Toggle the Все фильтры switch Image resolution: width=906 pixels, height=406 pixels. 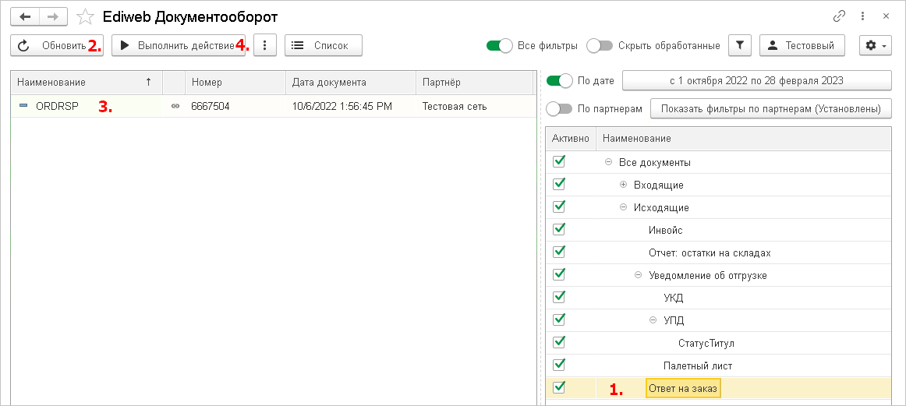[499, 46]
